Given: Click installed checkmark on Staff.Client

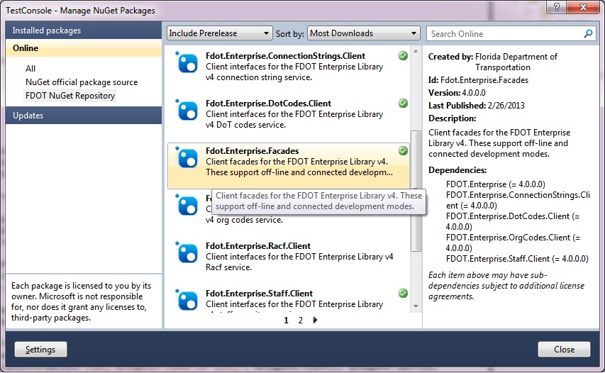Looking at the screenshot, I should coord(403,294).
